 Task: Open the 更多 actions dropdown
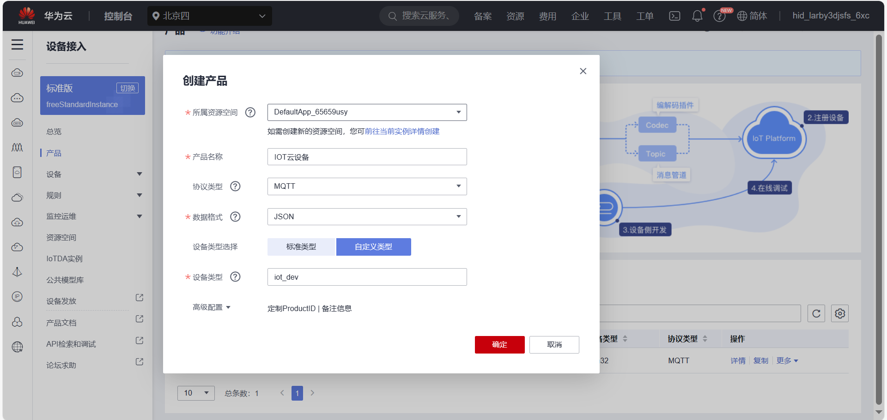tap(787, 360)
